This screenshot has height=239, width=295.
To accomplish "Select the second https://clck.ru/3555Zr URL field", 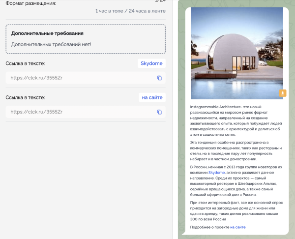I will [86, 112].
